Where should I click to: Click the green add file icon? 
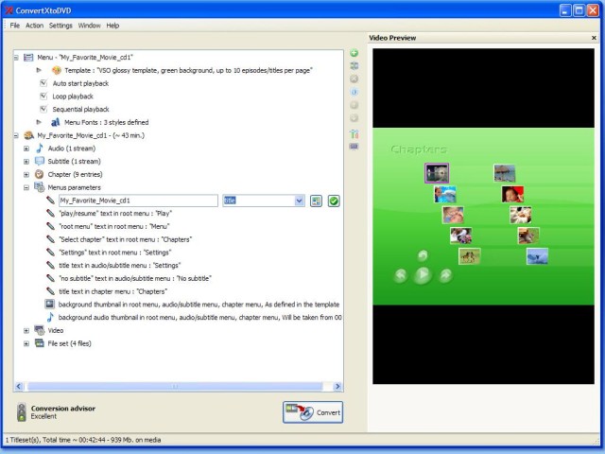[354, 53]
